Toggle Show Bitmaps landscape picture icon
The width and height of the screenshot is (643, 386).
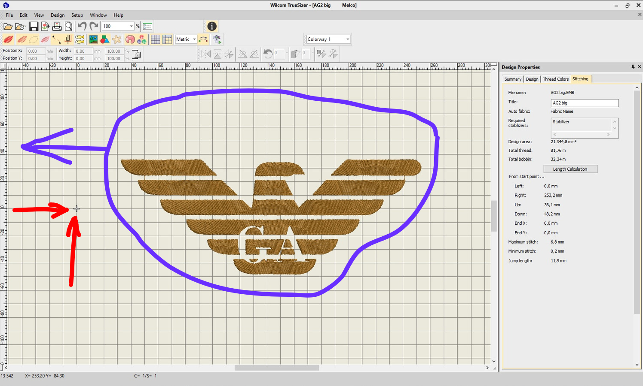[93, 39]
